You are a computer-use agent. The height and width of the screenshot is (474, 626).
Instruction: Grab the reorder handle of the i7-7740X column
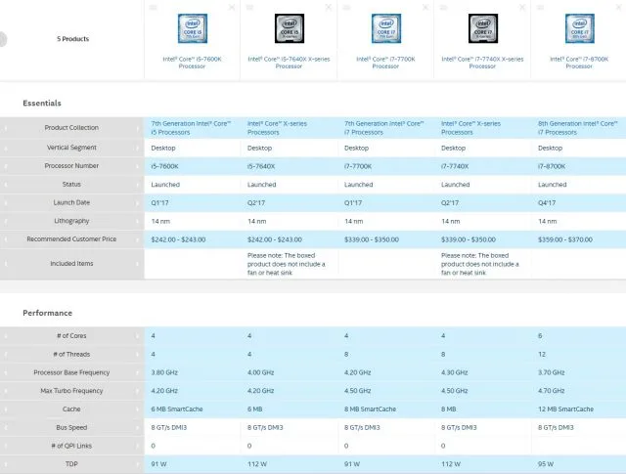click(443, 8)
